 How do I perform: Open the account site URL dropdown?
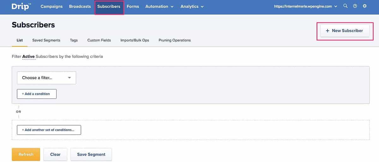click(306, 6)
